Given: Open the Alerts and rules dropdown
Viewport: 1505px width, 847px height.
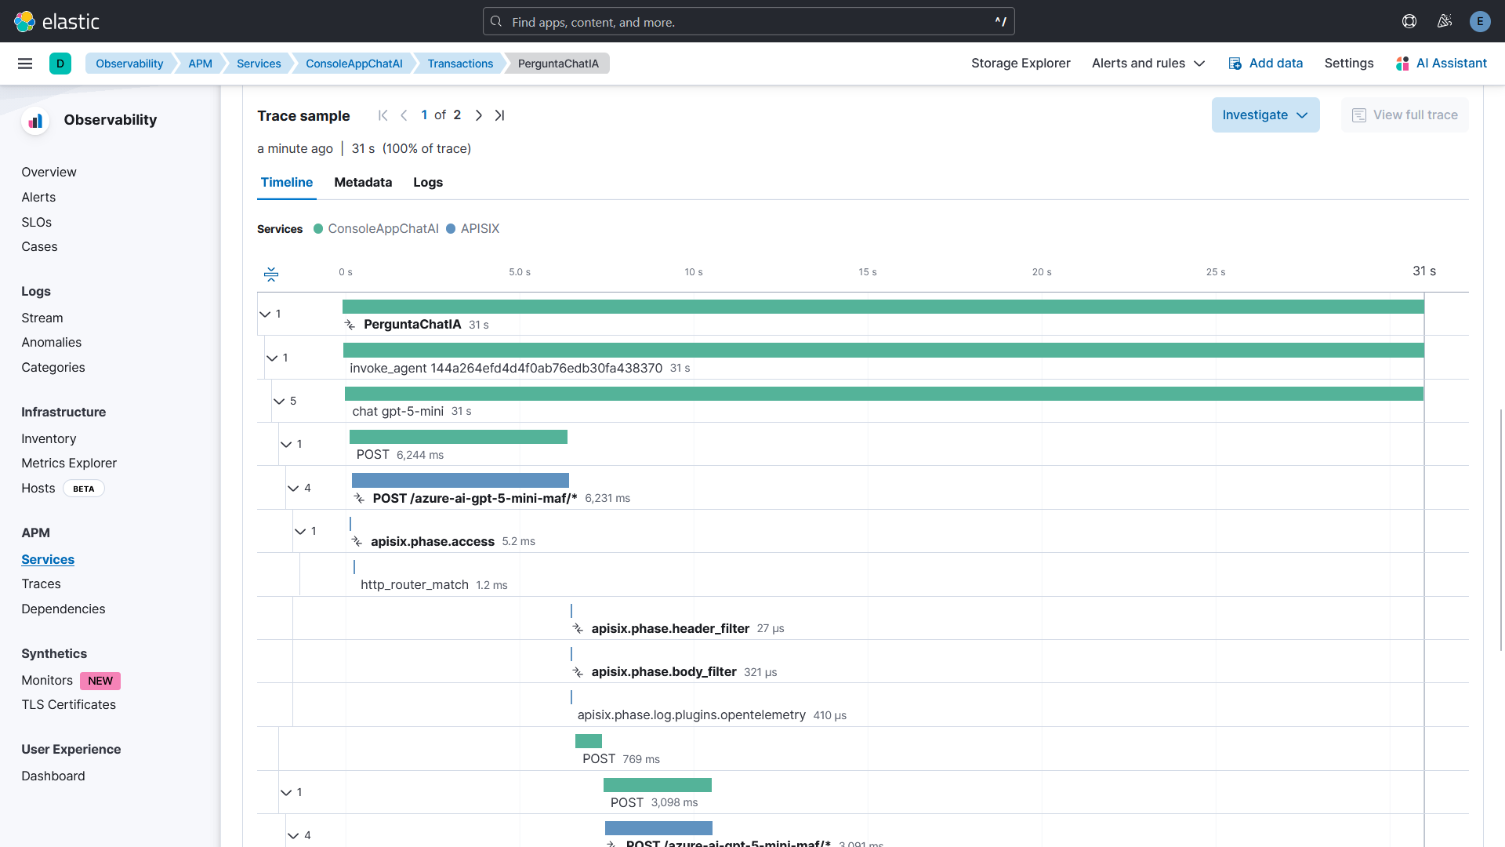Looking at the screenshot, I should coord(1148,64).
